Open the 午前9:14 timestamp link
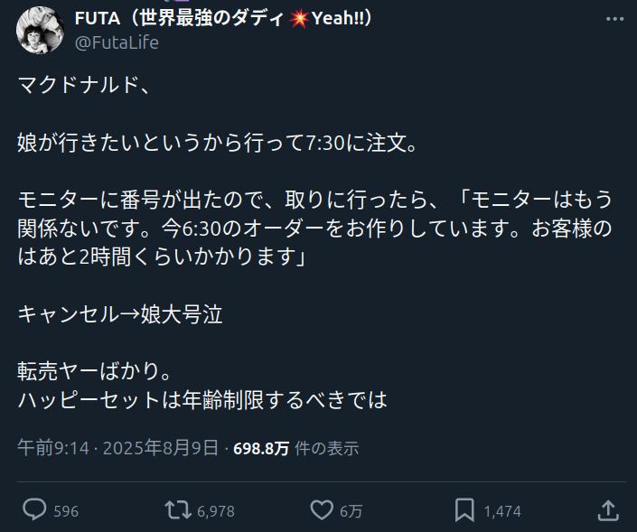This screenshot has width=637, height=532. [53, 448]
